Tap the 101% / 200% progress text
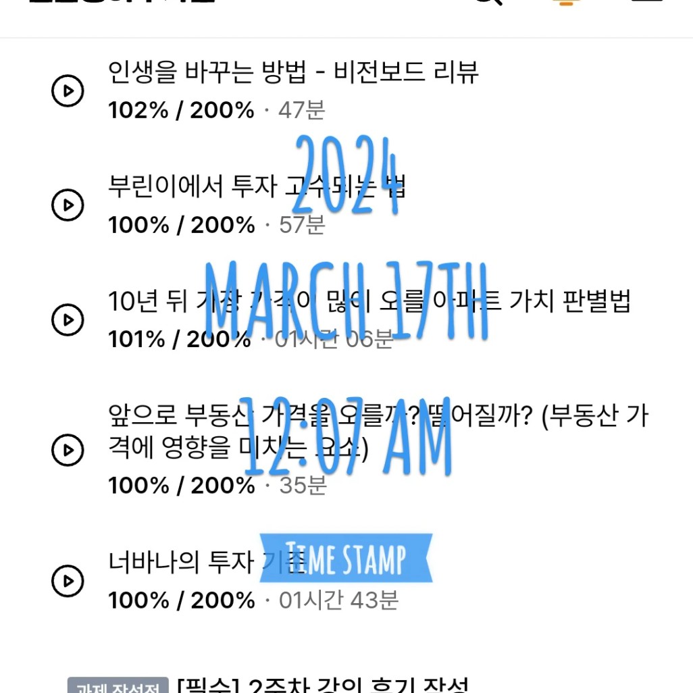Viewport: 693px width, 693px height. pyautogui.click(x=180, y=340)
